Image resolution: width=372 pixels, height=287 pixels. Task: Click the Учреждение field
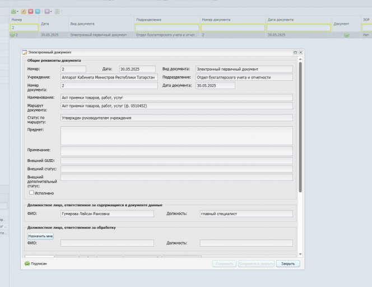(109, 77)
